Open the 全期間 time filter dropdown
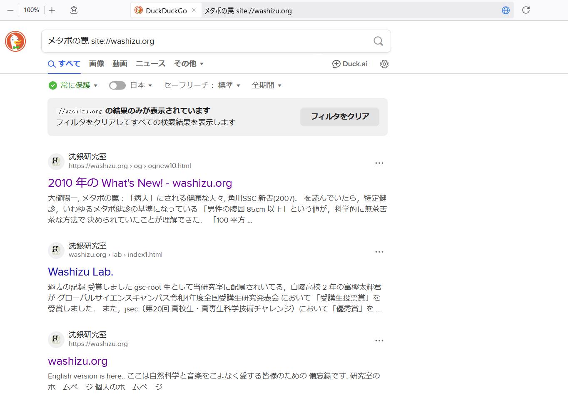This screenshot has height=401, width=568. point(267,85)
